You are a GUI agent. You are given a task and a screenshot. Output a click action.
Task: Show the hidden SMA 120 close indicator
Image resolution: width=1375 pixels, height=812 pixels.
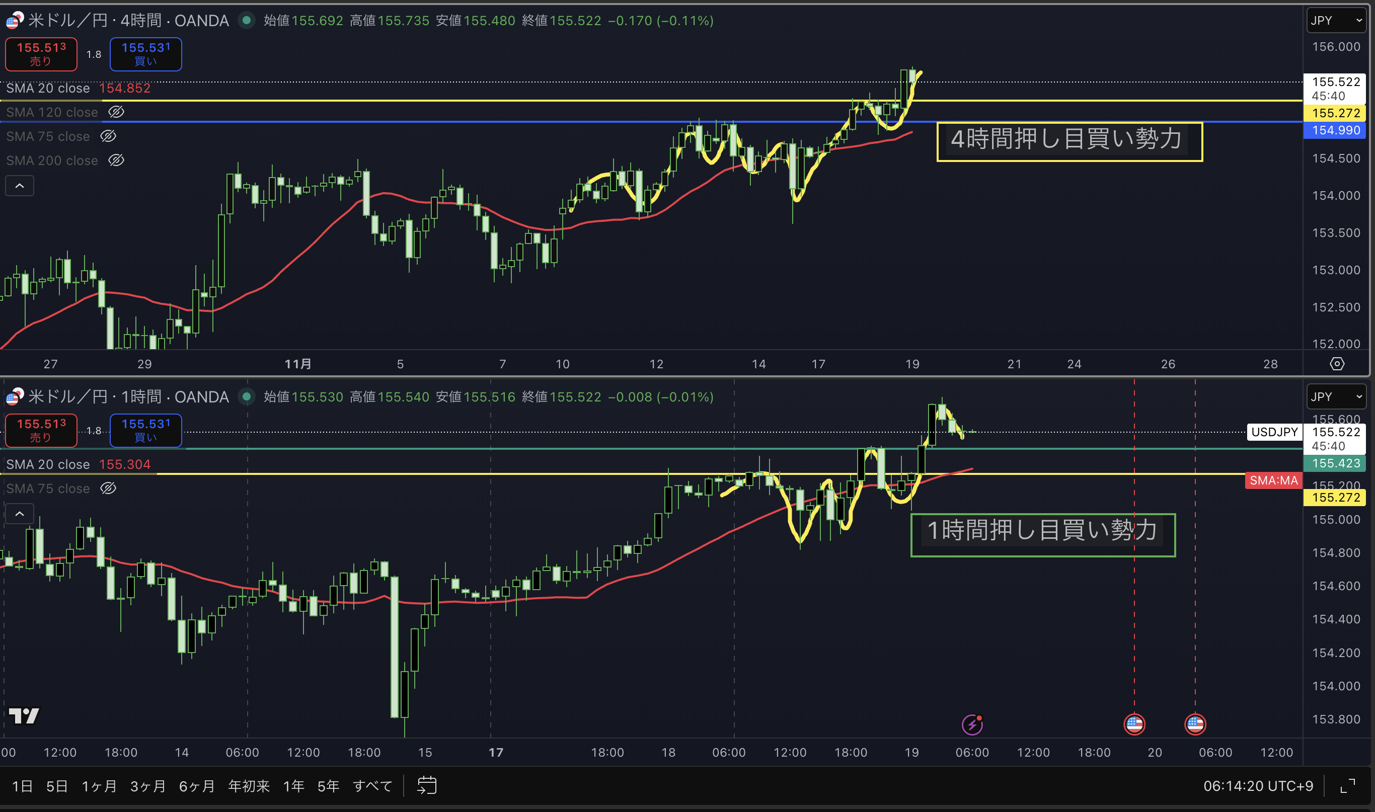coord(116,112)
